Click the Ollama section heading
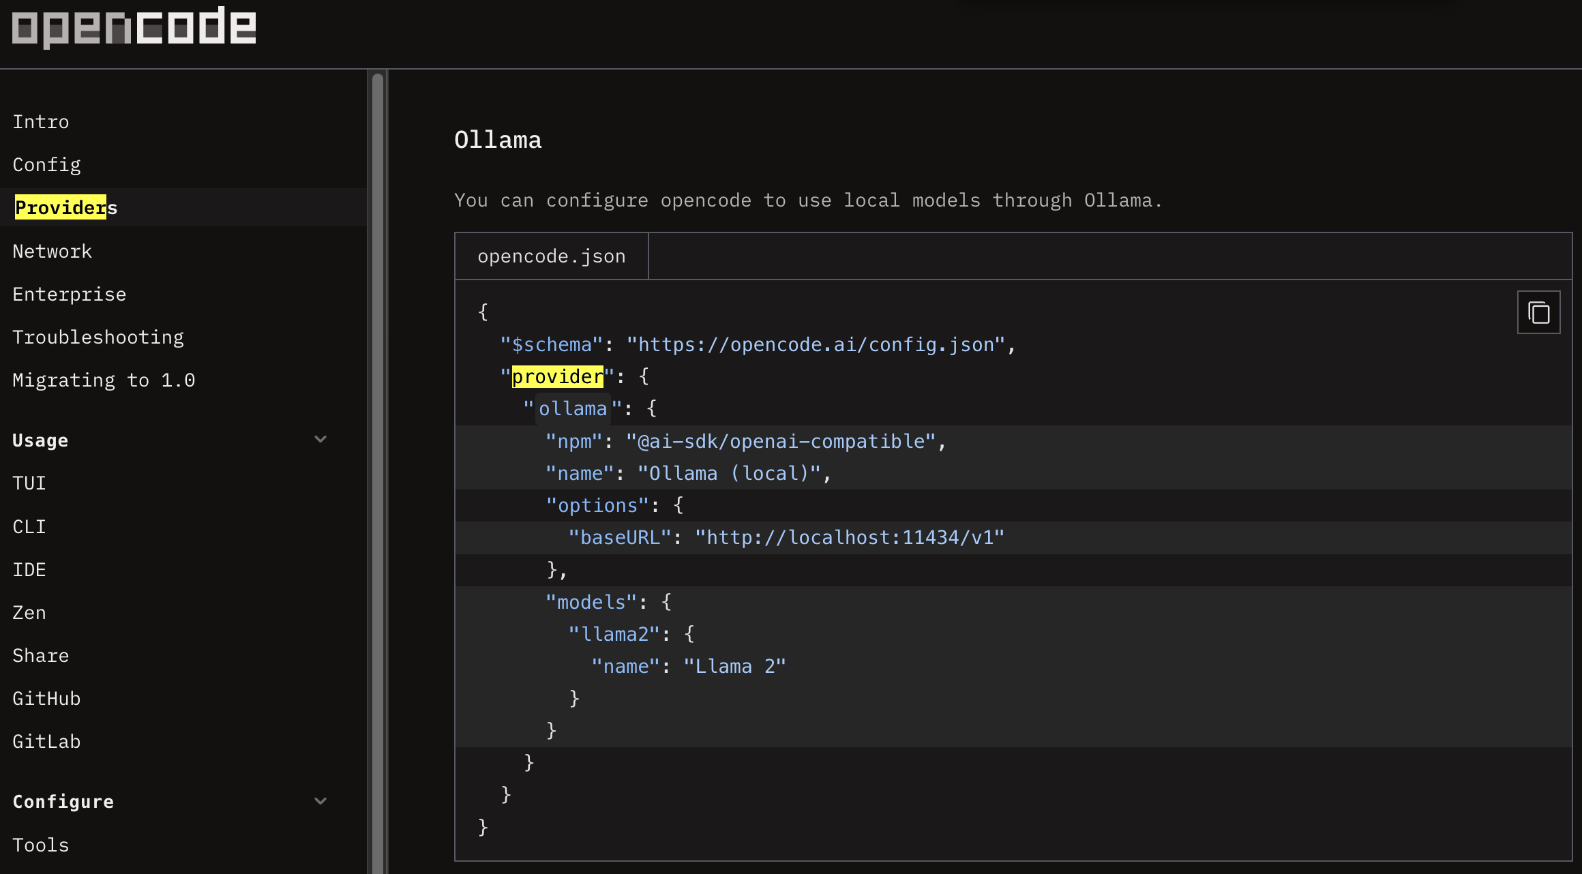The image size is (1582, 874). click(498, 140)
